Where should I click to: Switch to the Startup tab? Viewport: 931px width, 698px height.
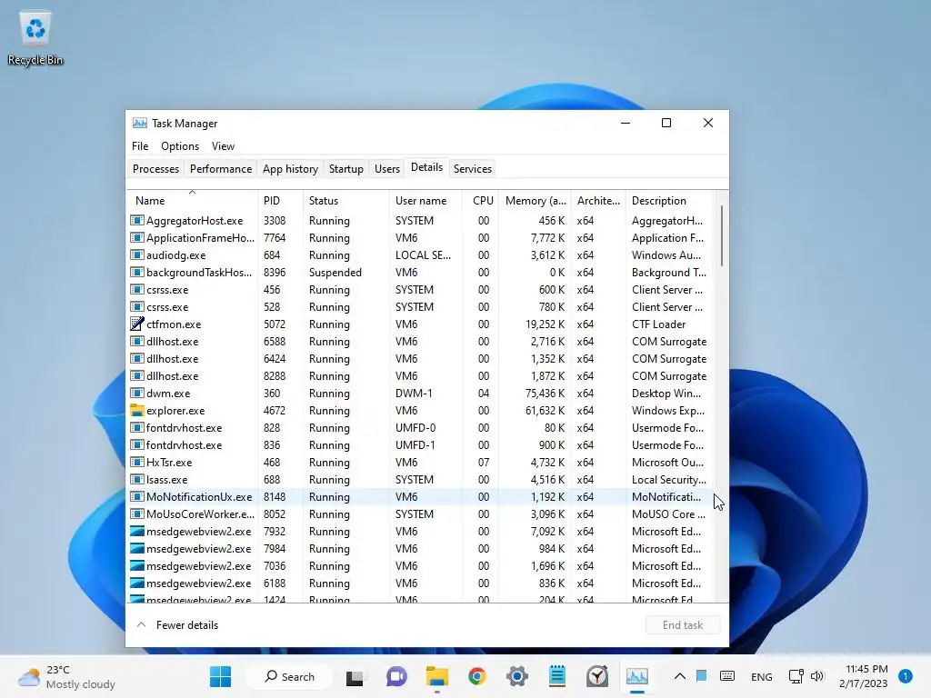click(346, 168)
